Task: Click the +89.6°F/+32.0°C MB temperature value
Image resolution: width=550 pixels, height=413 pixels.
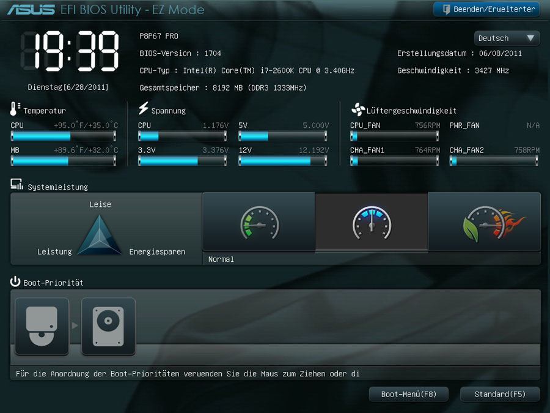Action: [86, 151]
